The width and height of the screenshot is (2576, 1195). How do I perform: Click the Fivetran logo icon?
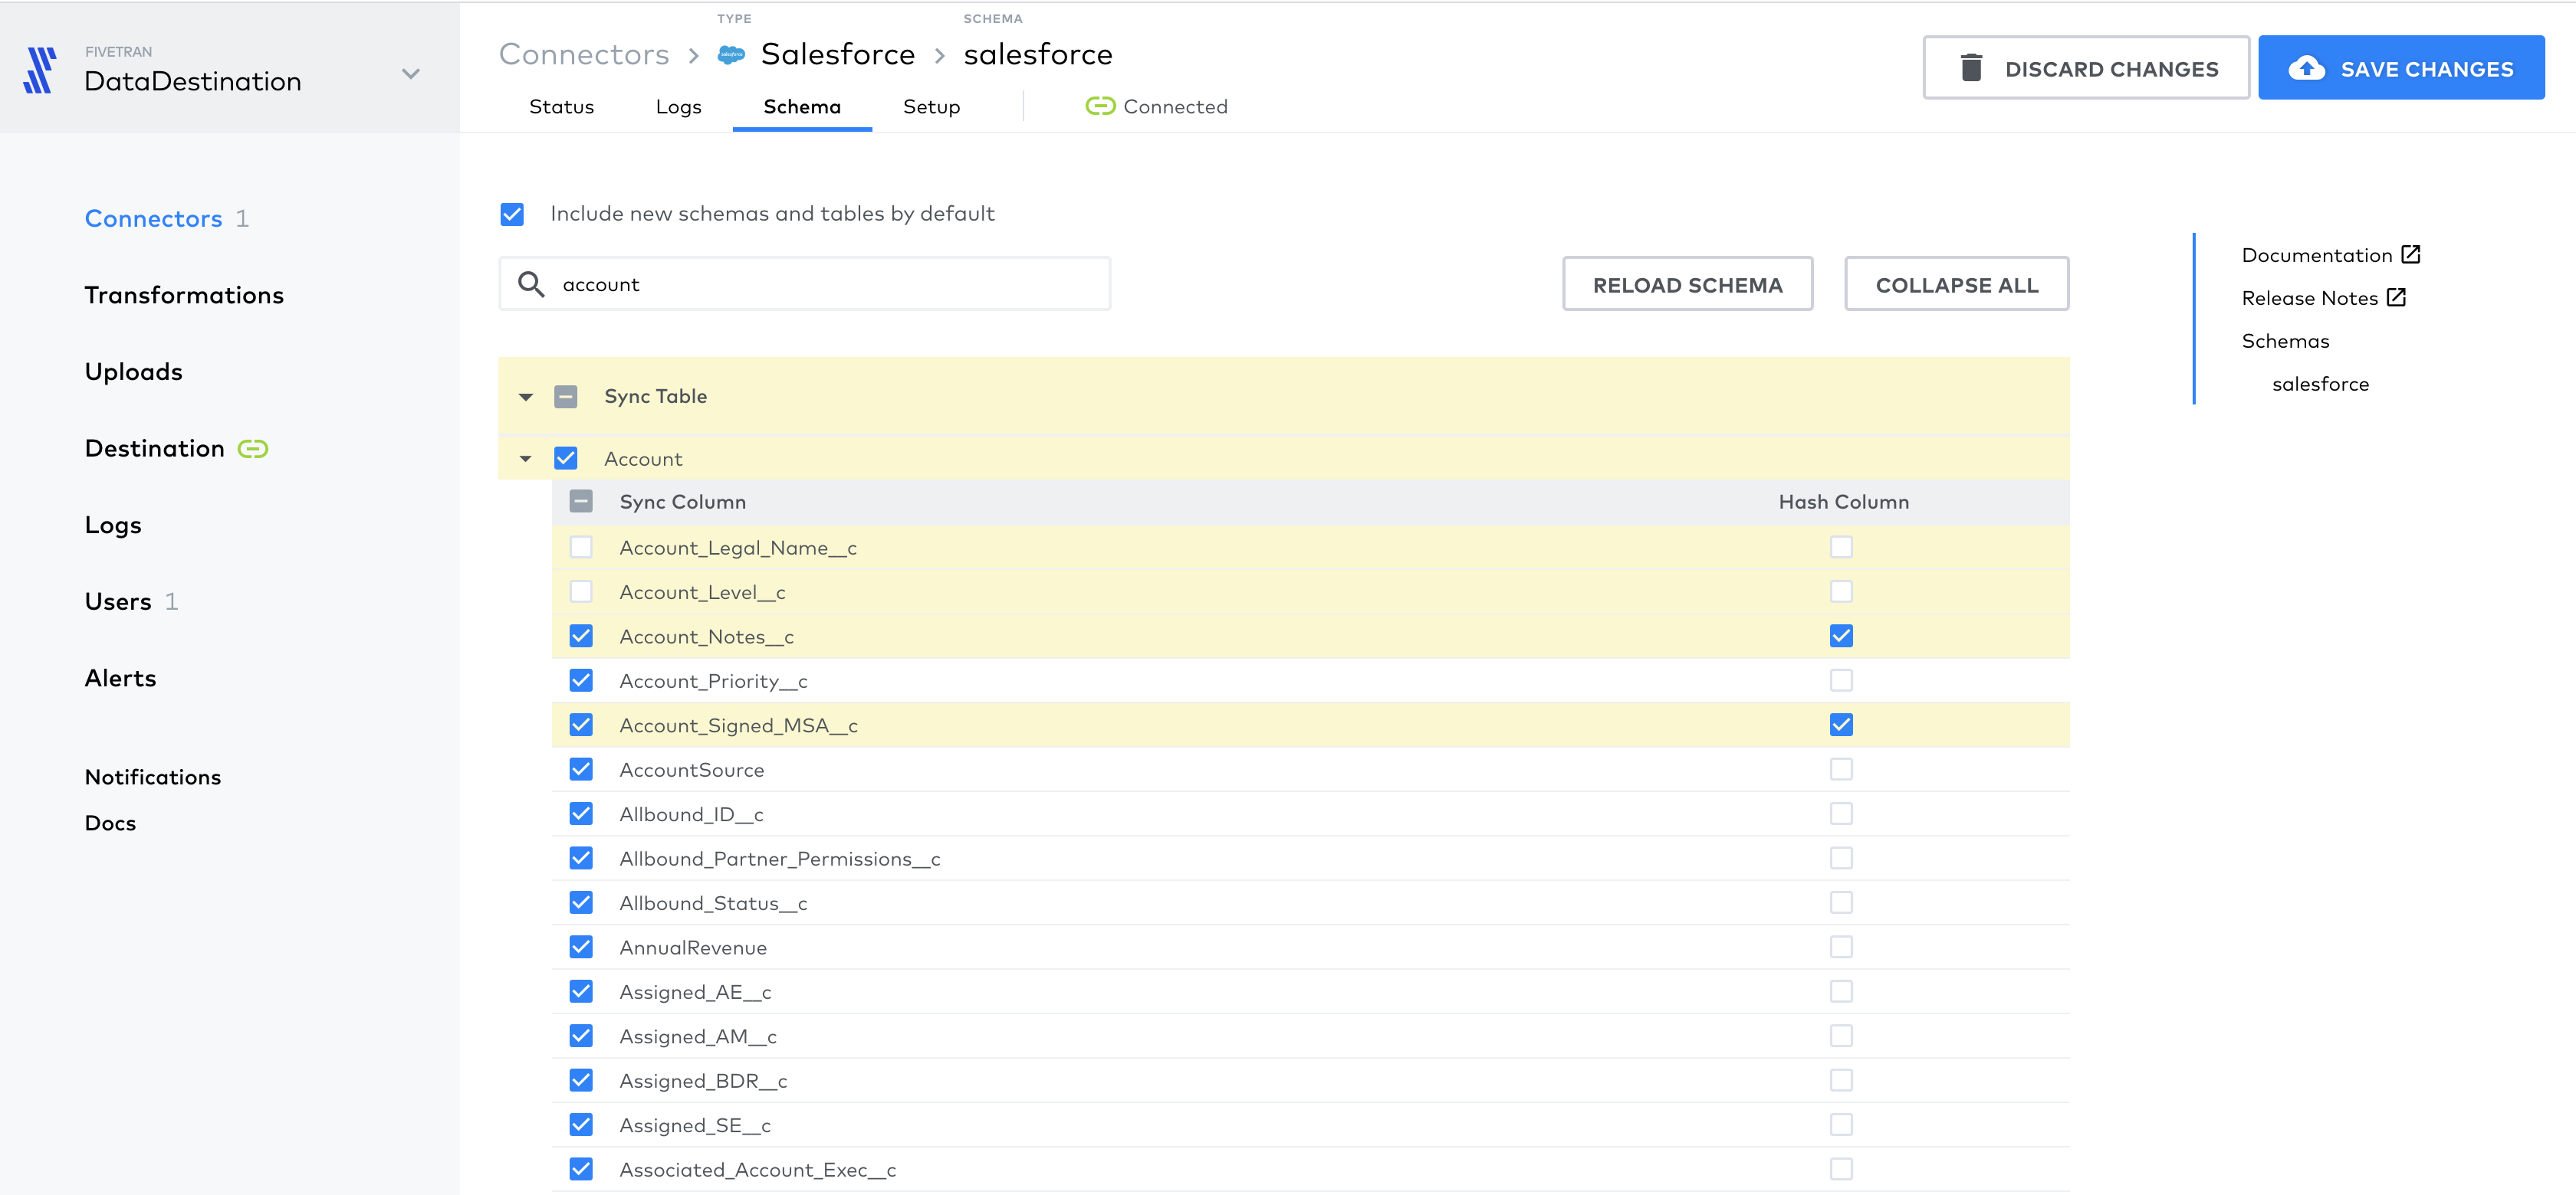pos(40,70)
